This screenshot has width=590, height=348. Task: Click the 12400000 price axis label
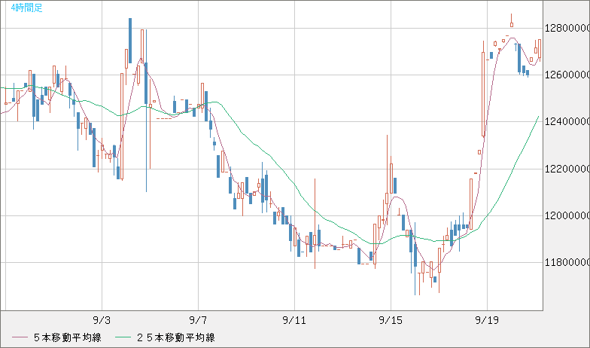567,122
